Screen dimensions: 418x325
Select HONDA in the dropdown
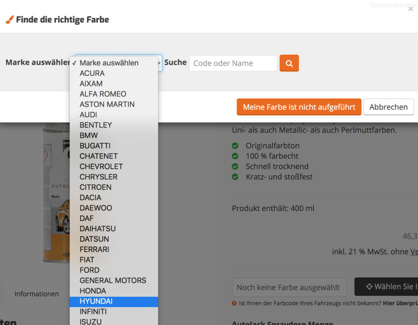114,291
